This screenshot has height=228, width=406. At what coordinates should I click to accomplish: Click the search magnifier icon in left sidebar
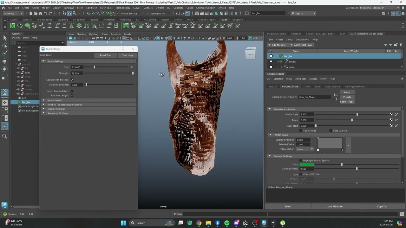(5, 136)
